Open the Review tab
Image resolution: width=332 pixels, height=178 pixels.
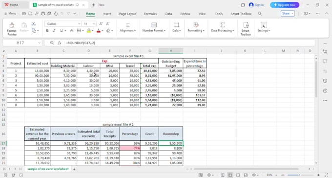185,14
